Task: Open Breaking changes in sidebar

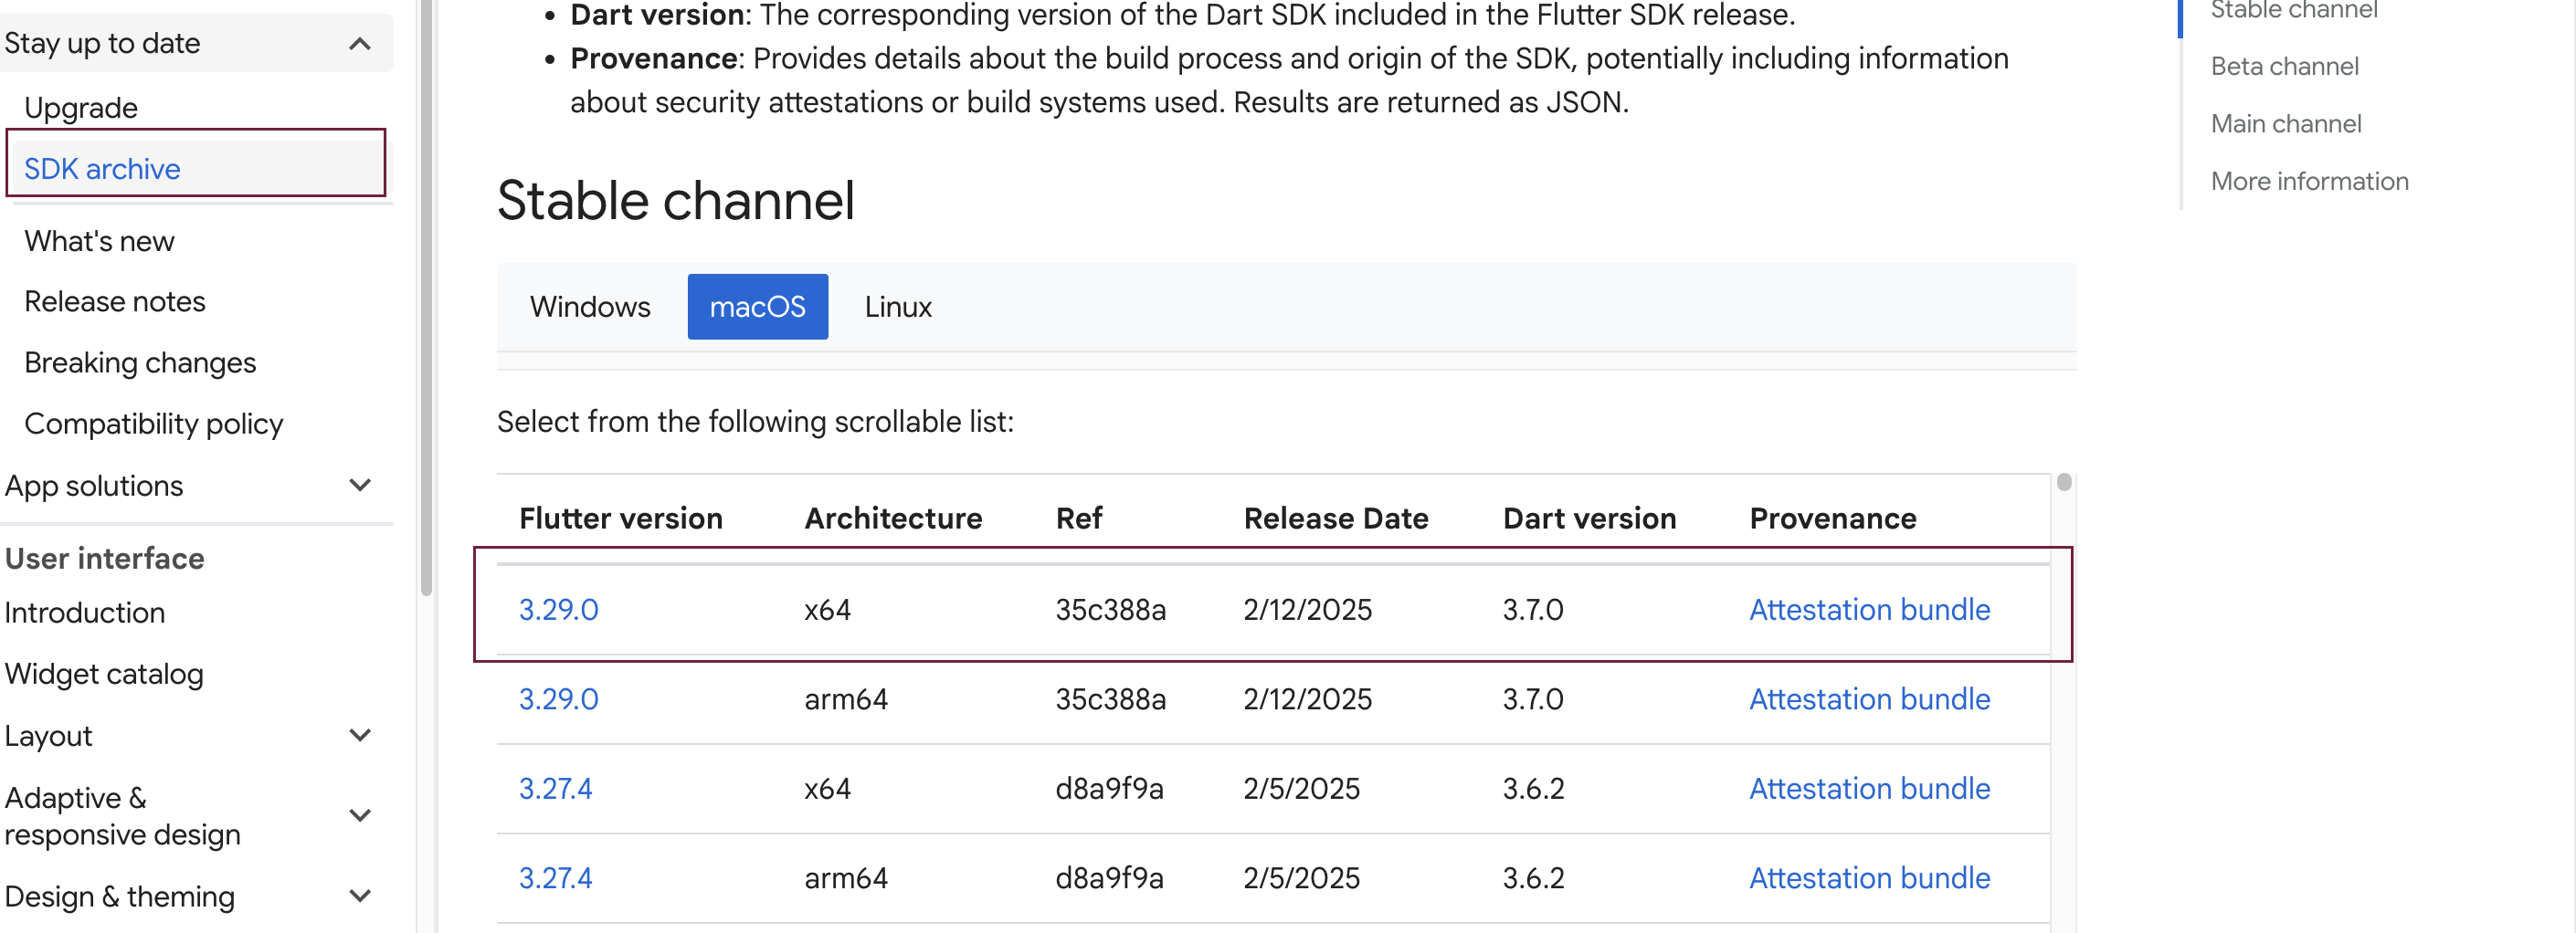Action: 140,363
